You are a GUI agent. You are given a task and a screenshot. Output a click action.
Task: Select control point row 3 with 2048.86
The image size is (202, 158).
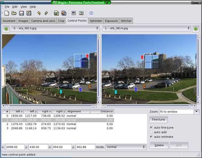(58, 128)
